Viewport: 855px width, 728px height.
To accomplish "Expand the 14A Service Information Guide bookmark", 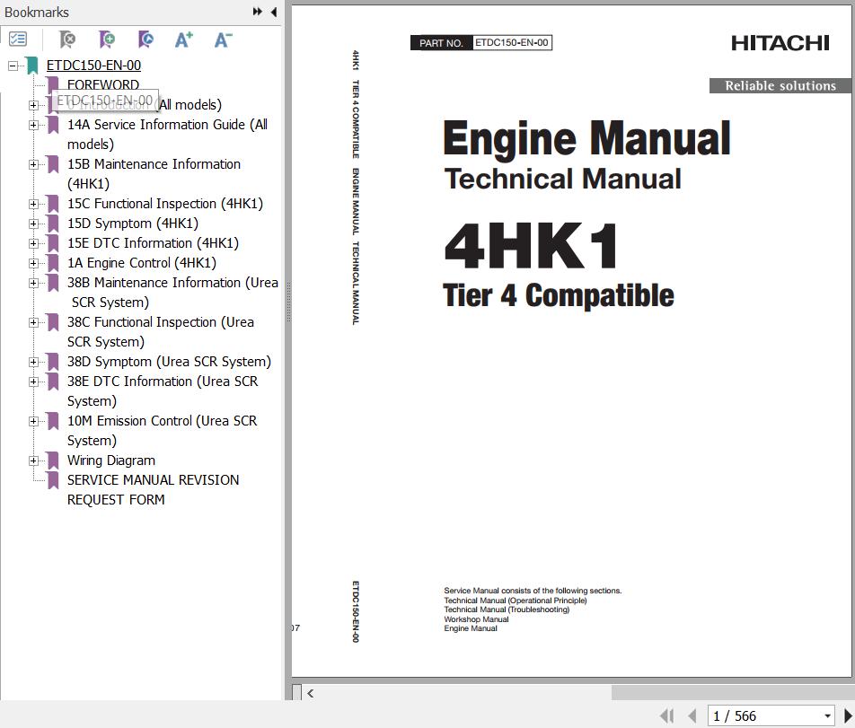I will [x=34, y=125].
